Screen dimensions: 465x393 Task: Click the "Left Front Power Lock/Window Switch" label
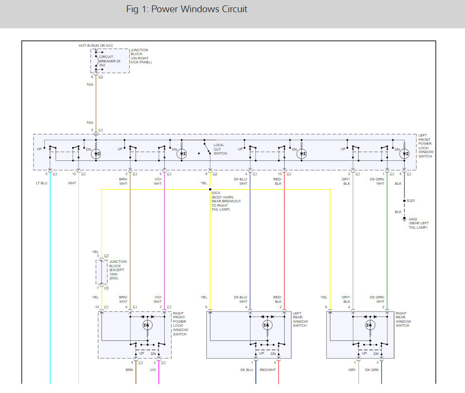tap(426, 145)
